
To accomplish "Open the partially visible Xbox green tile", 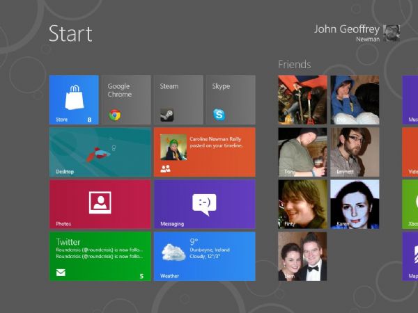I will tap(410, 204).
